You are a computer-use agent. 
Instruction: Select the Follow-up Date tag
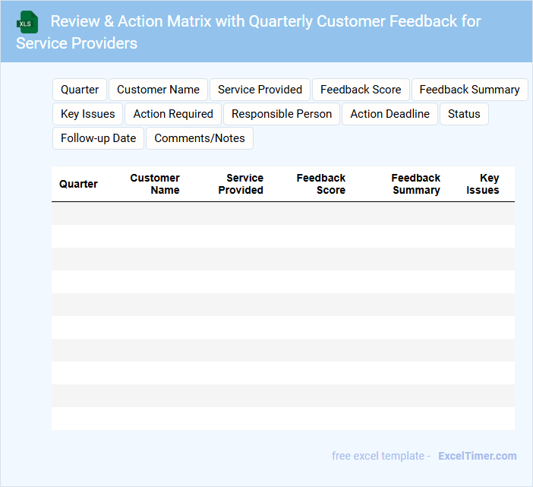98,138
